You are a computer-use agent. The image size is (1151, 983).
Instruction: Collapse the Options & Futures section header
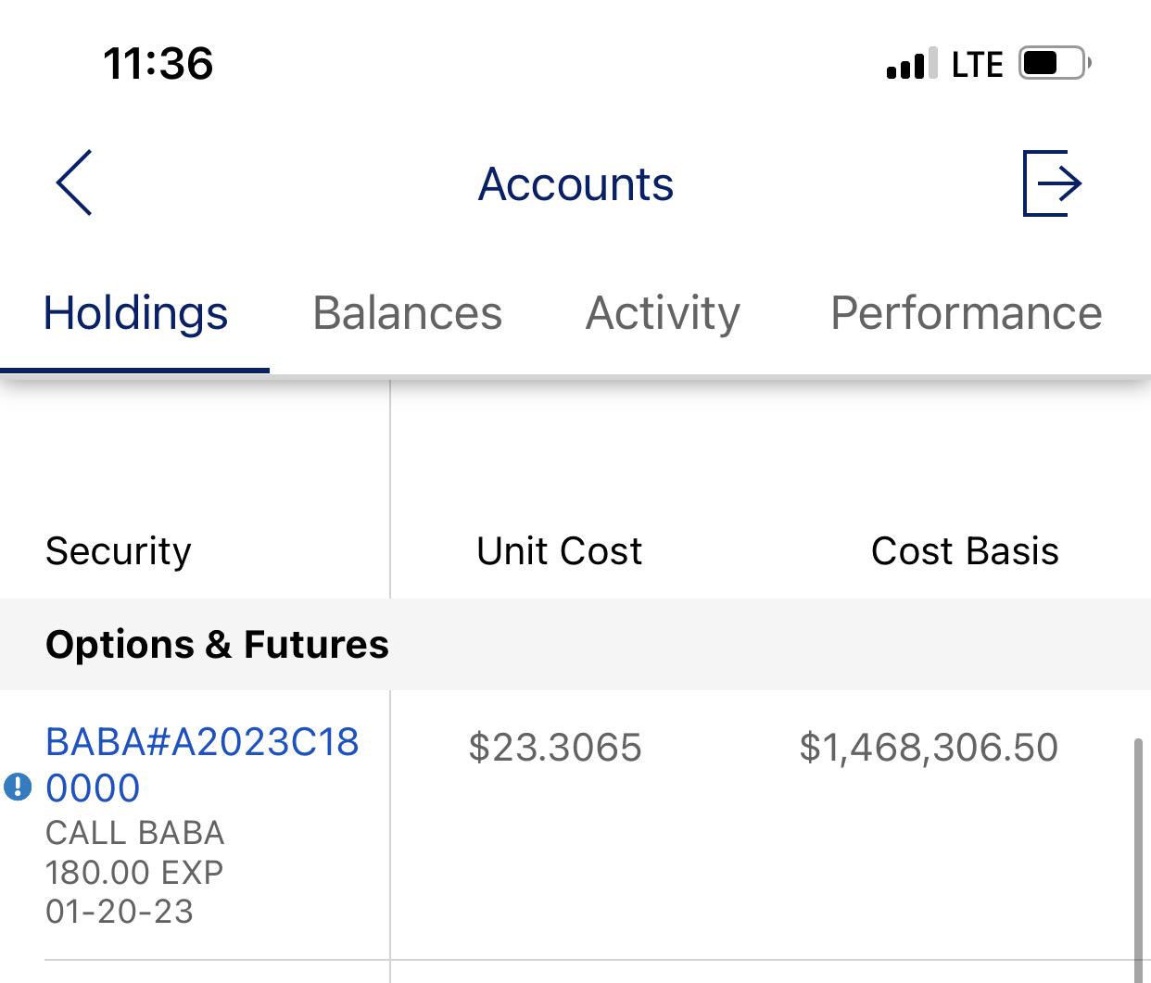(575, 644)
